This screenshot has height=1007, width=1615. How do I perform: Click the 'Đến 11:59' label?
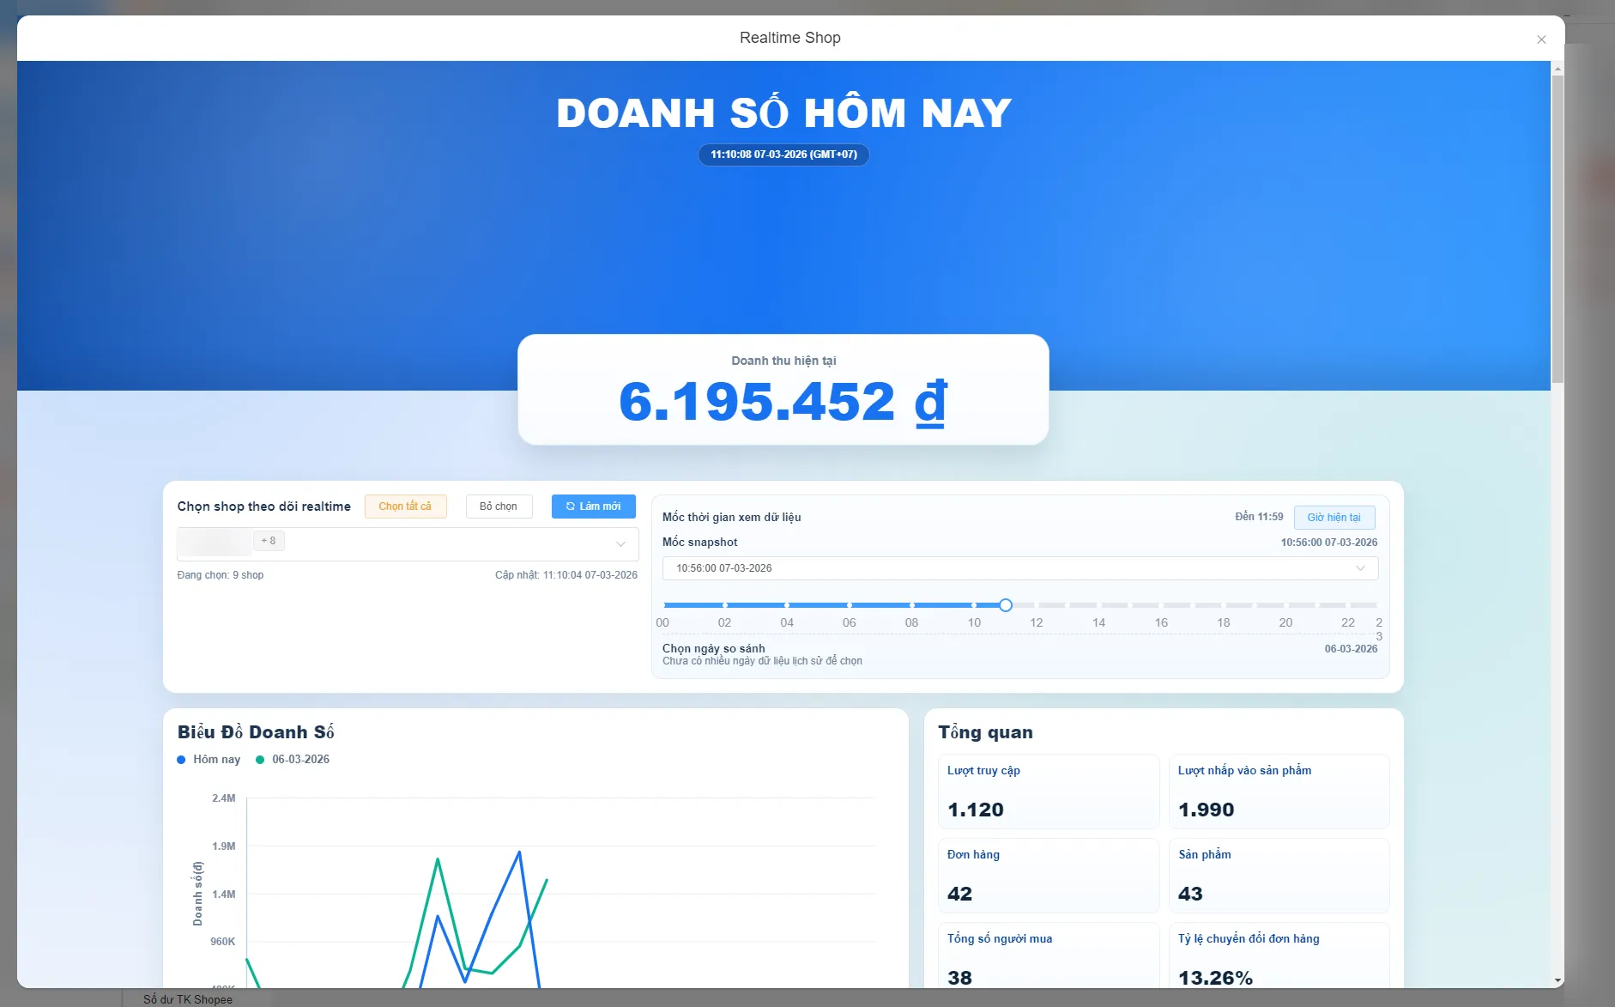tap(1259, 517)
